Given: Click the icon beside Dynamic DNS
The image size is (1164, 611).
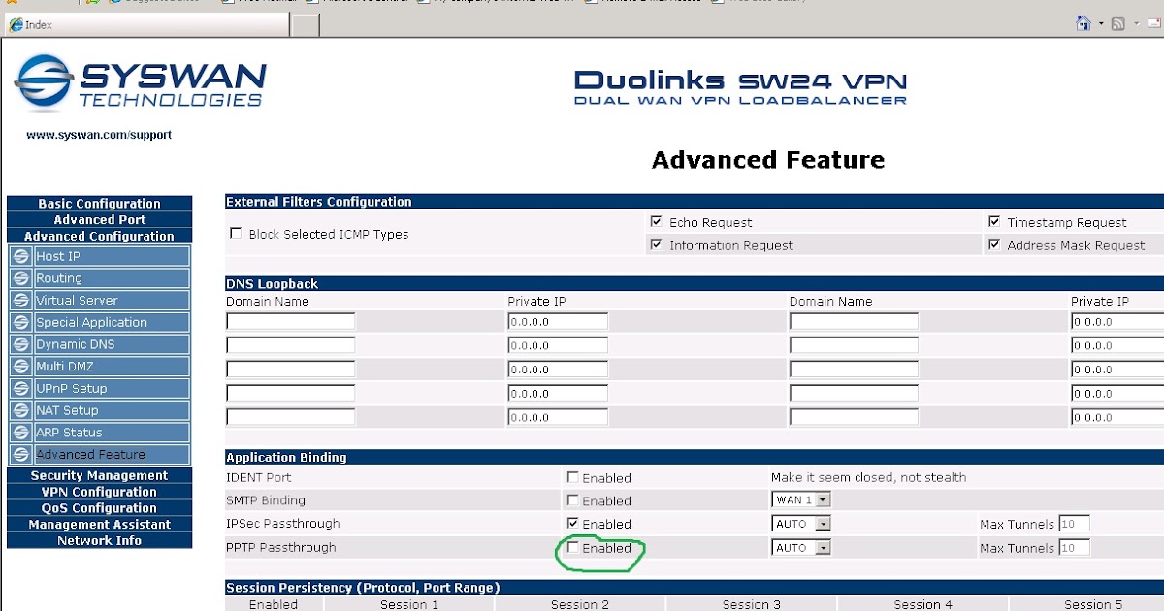Looking at the screenshot, I should [21, 344].
